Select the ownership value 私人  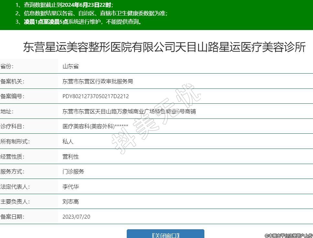click(x=68, y=141)
